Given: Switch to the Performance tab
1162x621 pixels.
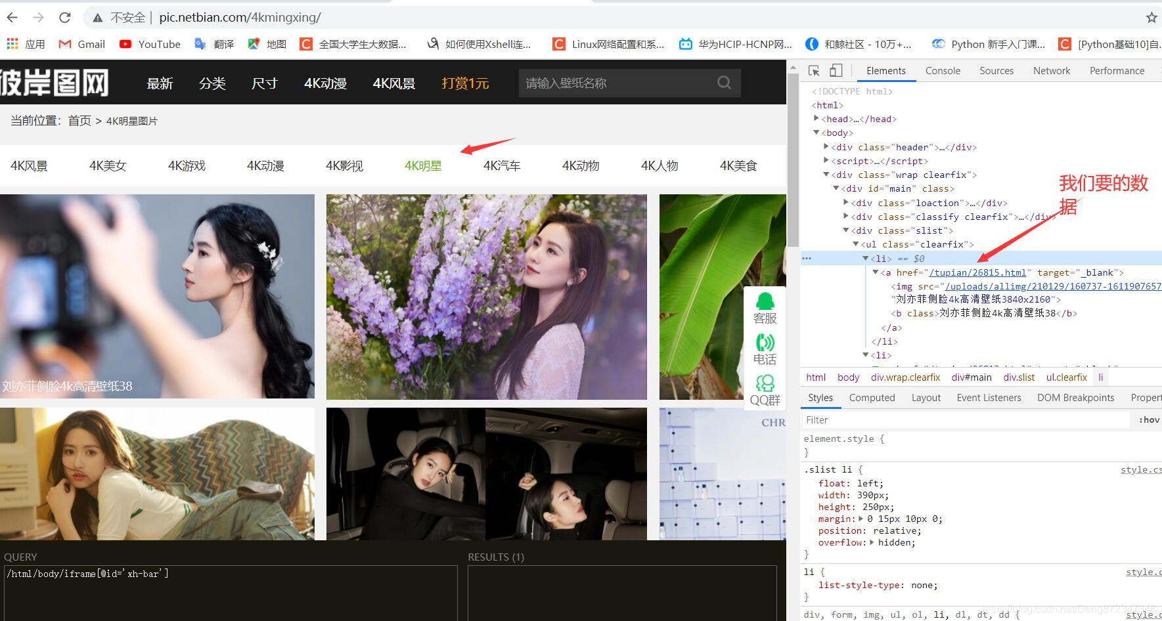Looking at the screenshot, I should (1117, 71).
